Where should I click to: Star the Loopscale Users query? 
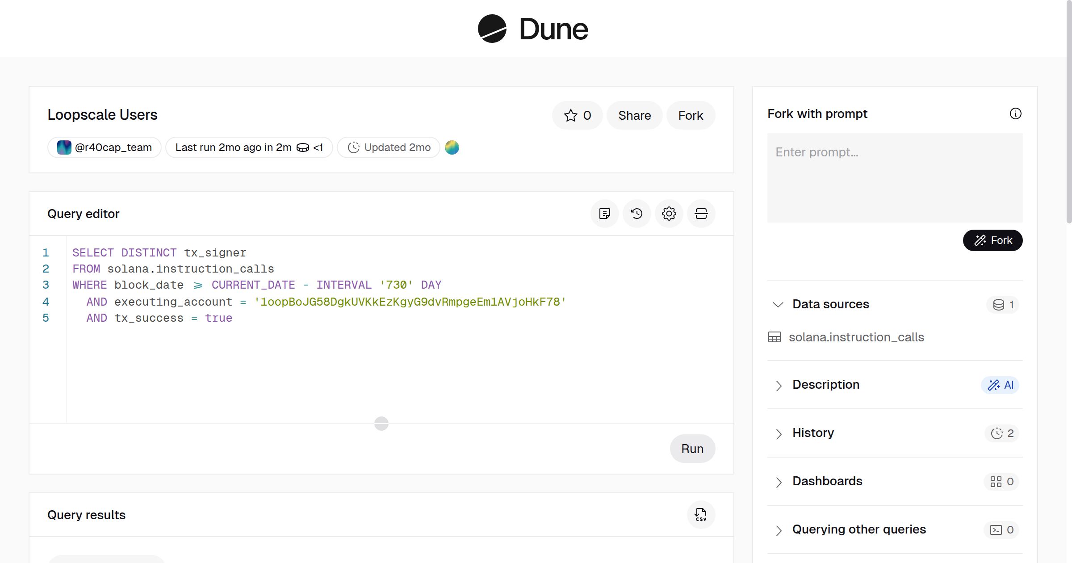click(x=577, y=115)
